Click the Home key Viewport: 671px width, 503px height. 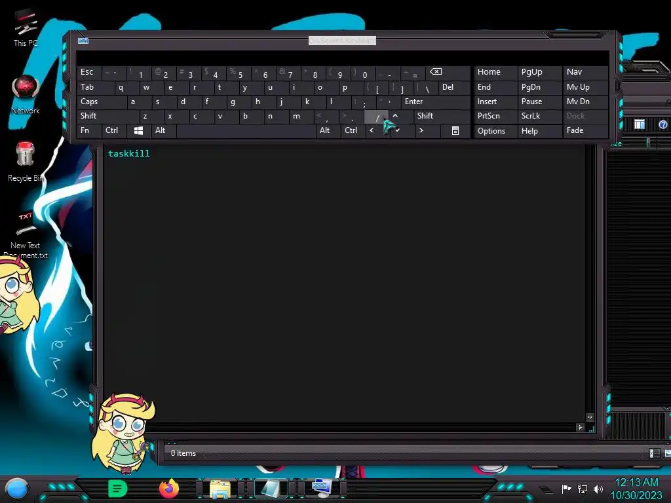(495, 72)
